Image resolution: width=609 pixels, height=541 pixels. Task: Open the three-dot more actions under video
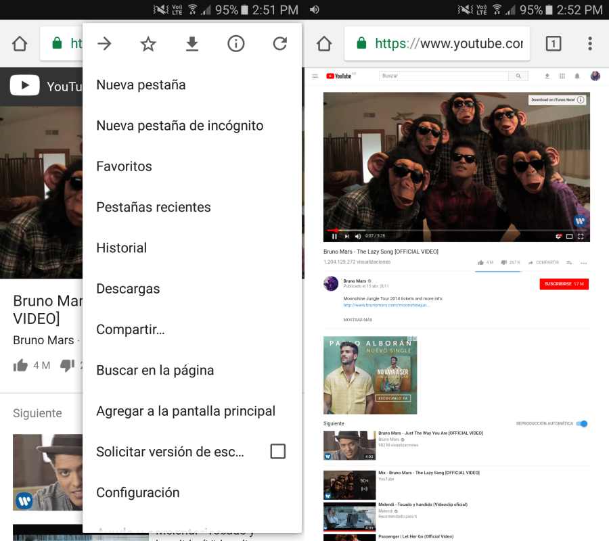click(x=583, y=263)
